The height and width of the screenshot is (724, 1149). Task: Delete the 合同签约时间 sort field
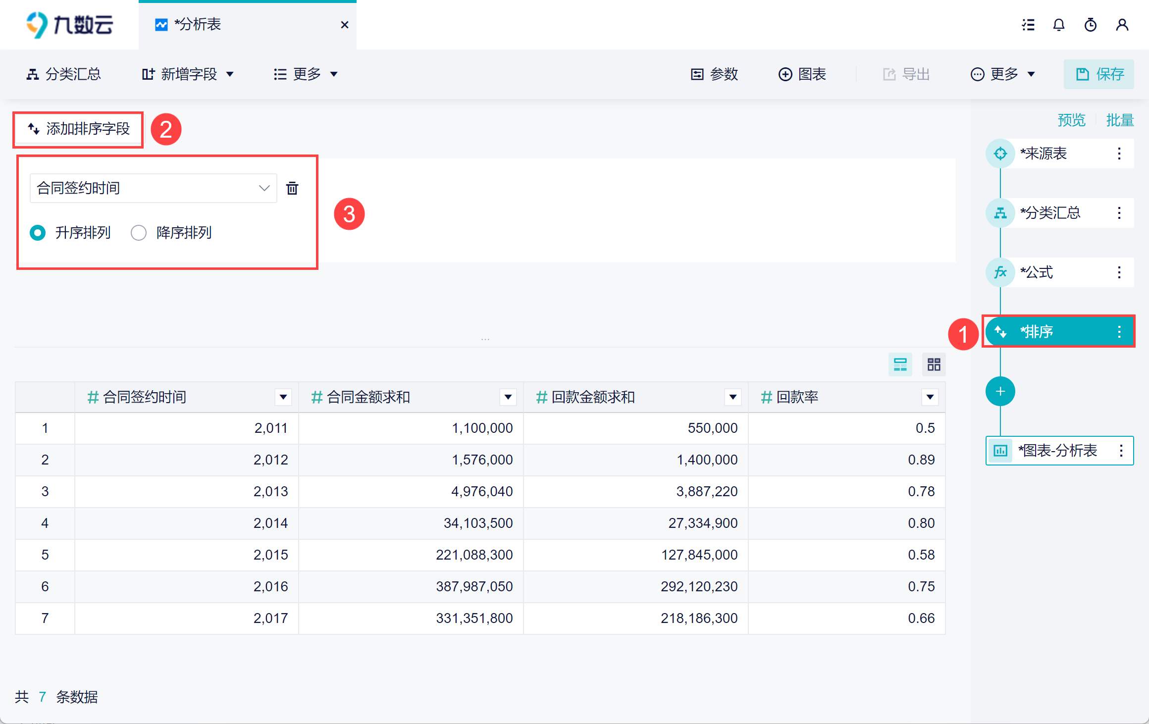[292, 188]
